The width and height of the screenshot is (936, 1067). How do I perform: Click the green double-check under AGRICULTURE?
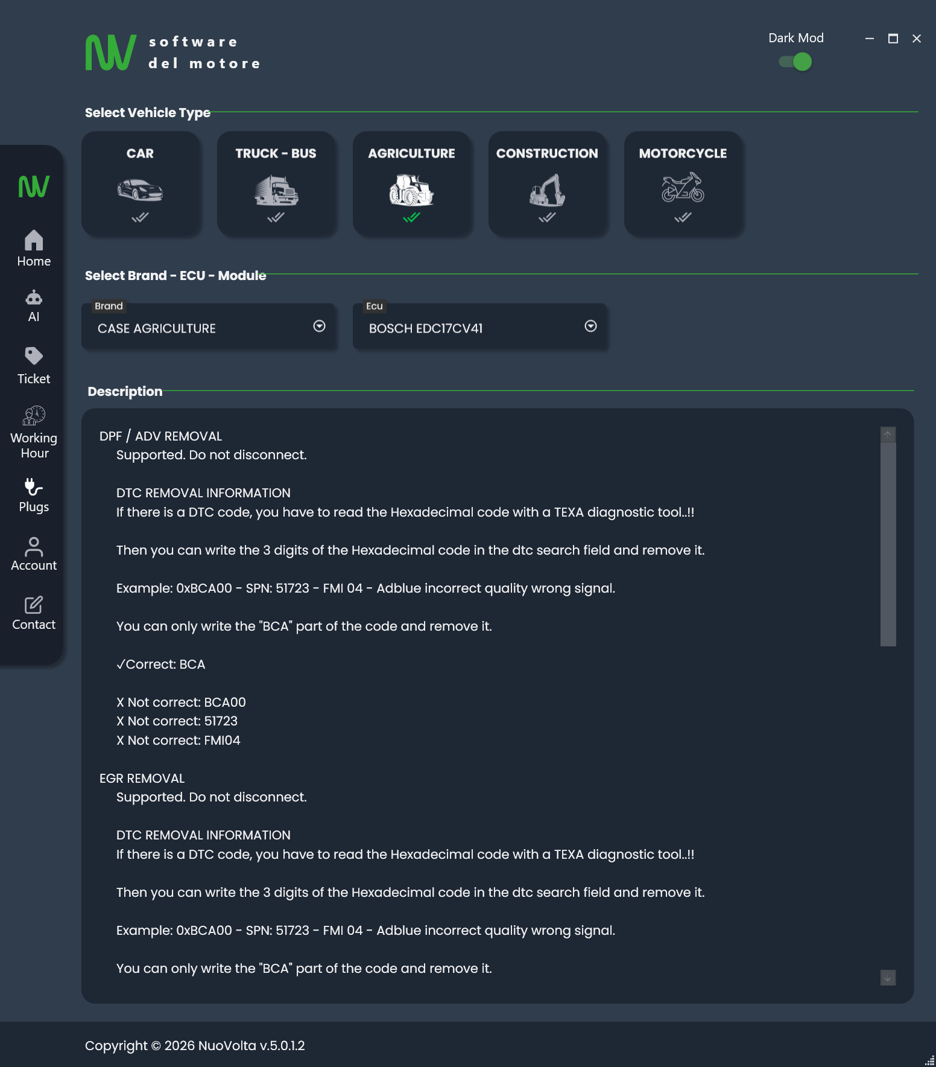pos(411,217)
